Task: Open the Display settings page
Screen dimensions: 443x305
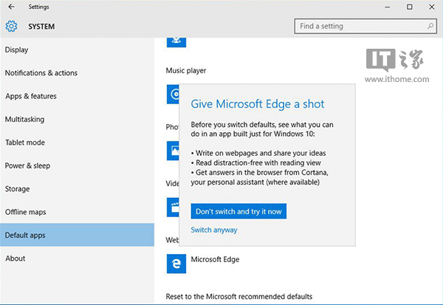Action: tap(77, 49)
